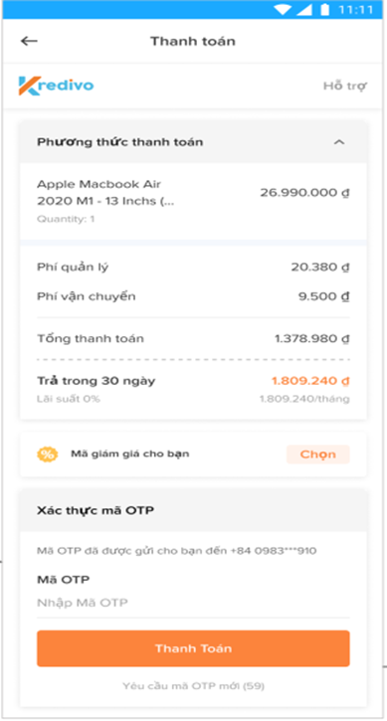Select the Chọn discount code button
Image resolution: width=387 pixels, height=721 pixels.
318,454
